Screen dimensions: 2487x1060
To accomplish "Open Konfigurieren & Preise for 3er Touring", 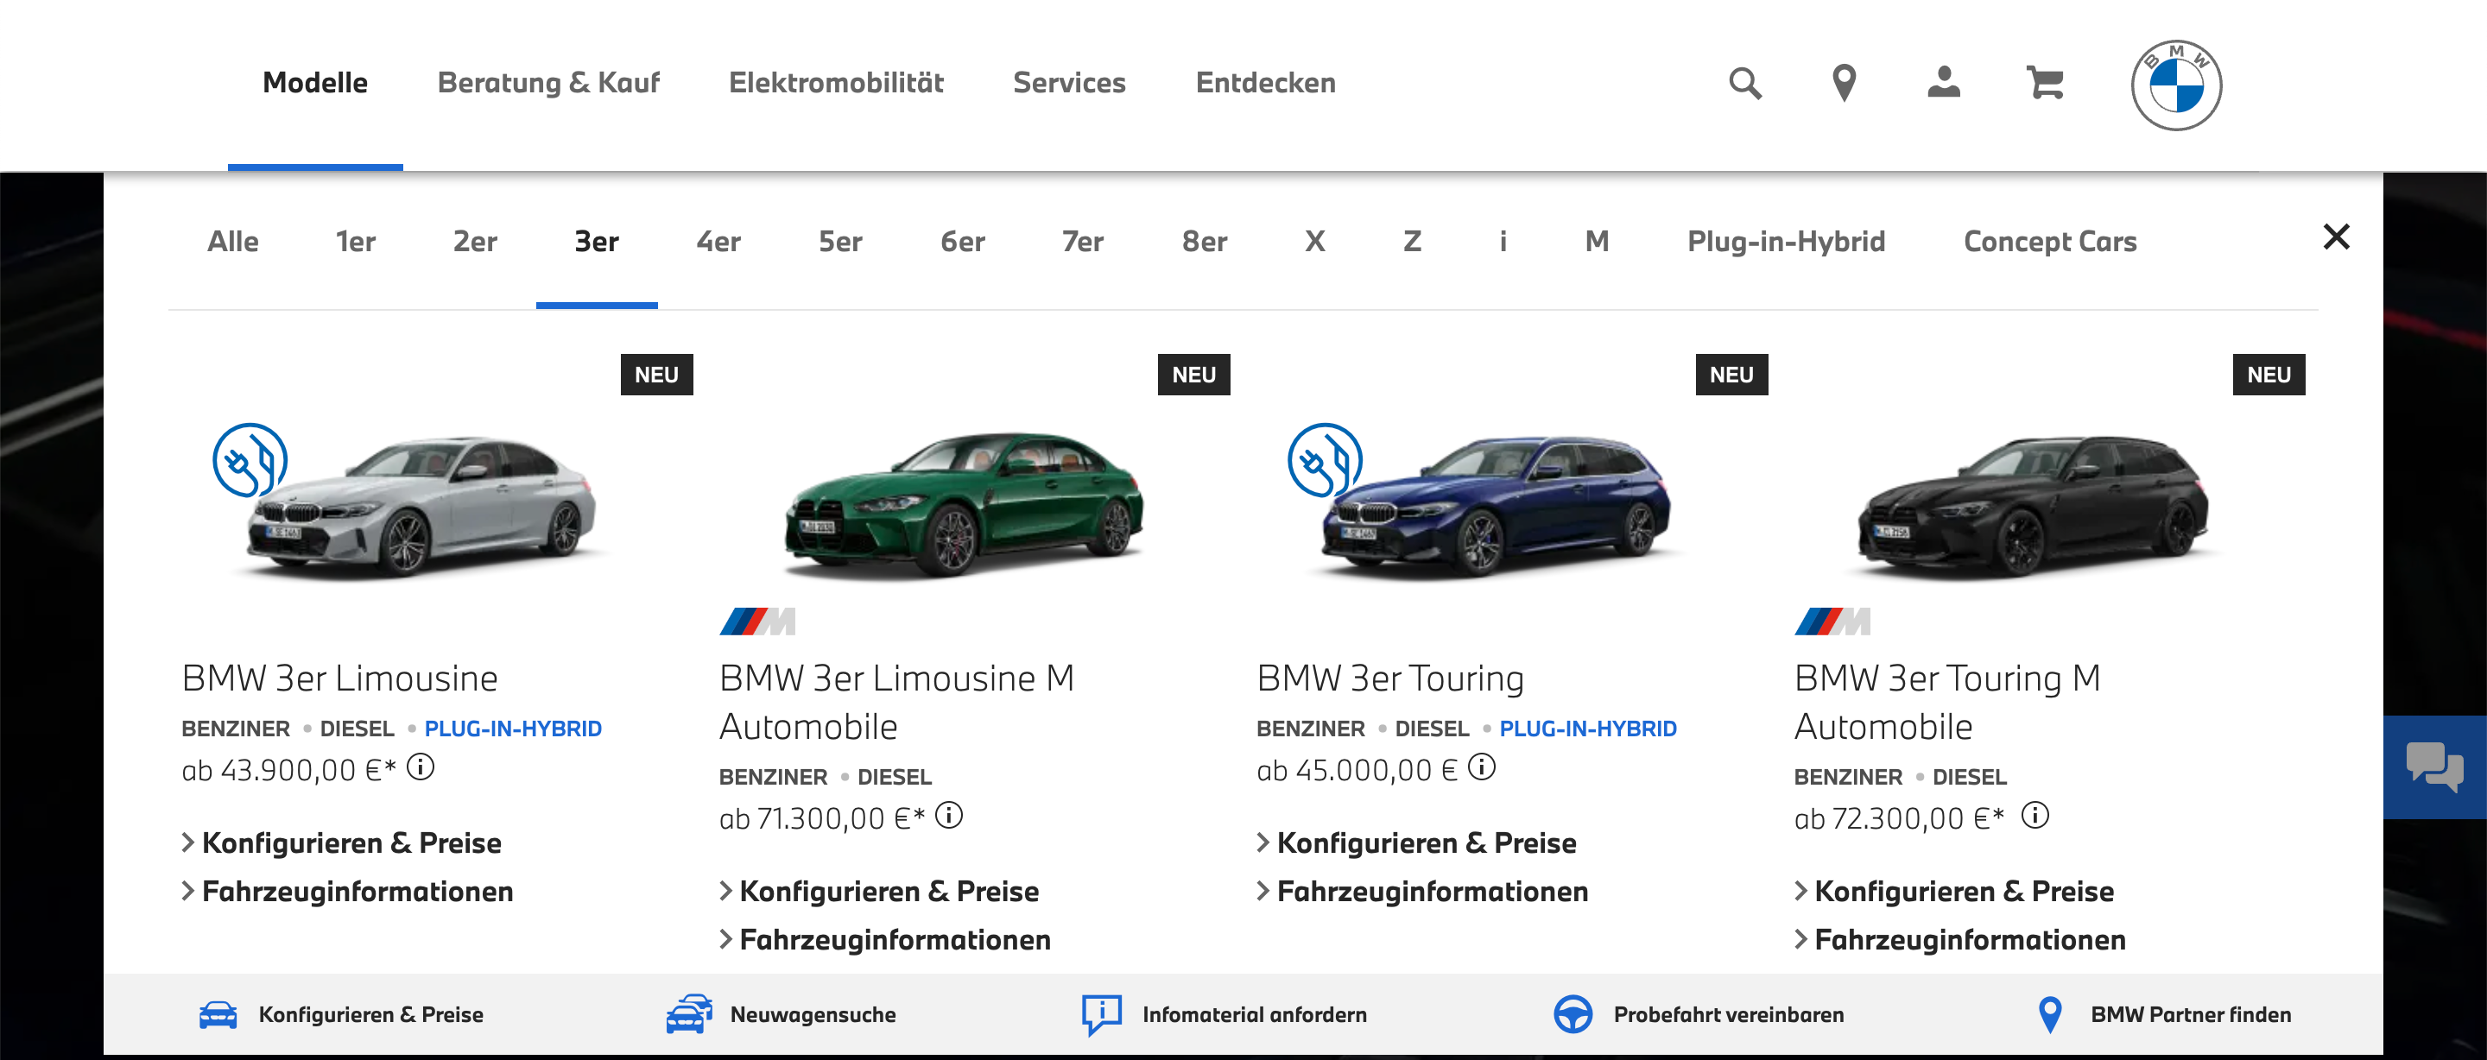I will [1416, 842].
